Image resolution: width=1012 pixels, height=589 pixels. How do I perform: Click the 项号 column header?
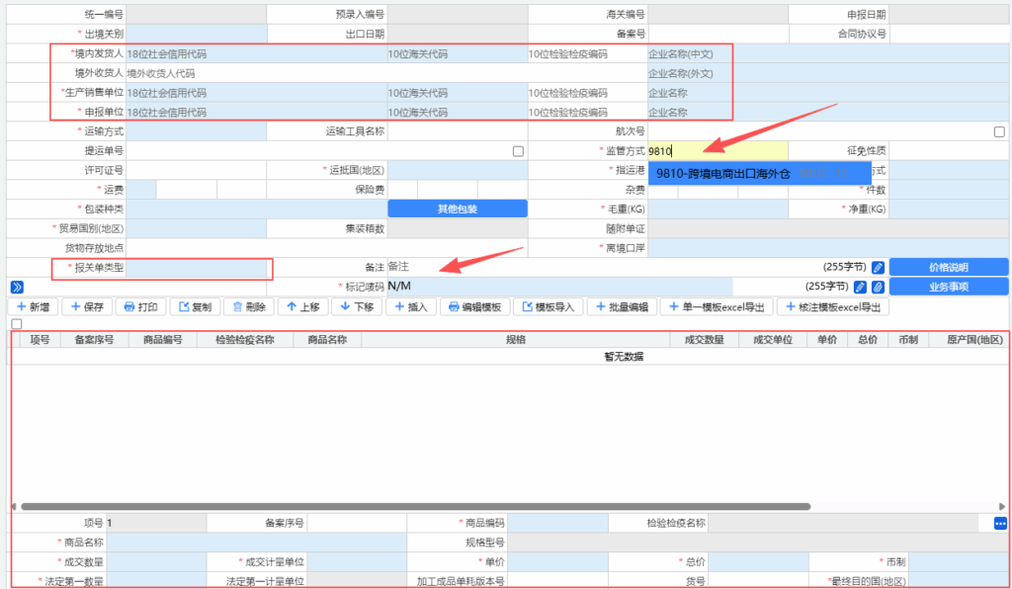(x=40, y=340)
